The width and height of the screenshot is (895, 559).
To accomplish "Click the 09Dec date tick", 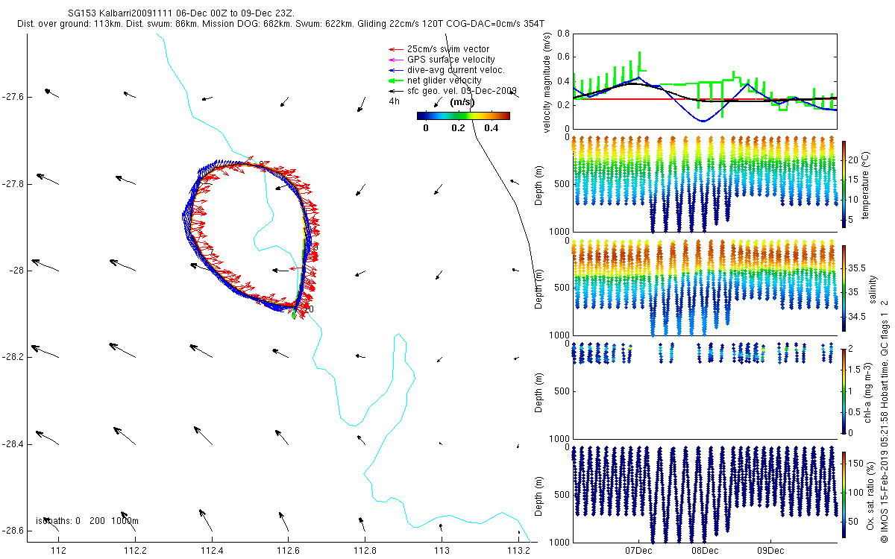I will point(770,552).
